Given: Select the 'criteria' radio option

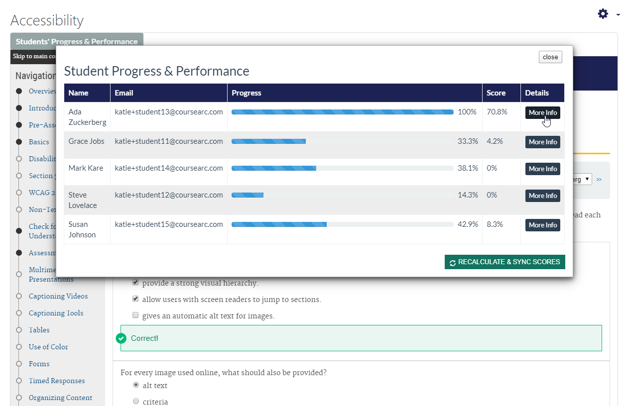Looking at the screenshot, I should pyautogui.click(x=136, y=401).
